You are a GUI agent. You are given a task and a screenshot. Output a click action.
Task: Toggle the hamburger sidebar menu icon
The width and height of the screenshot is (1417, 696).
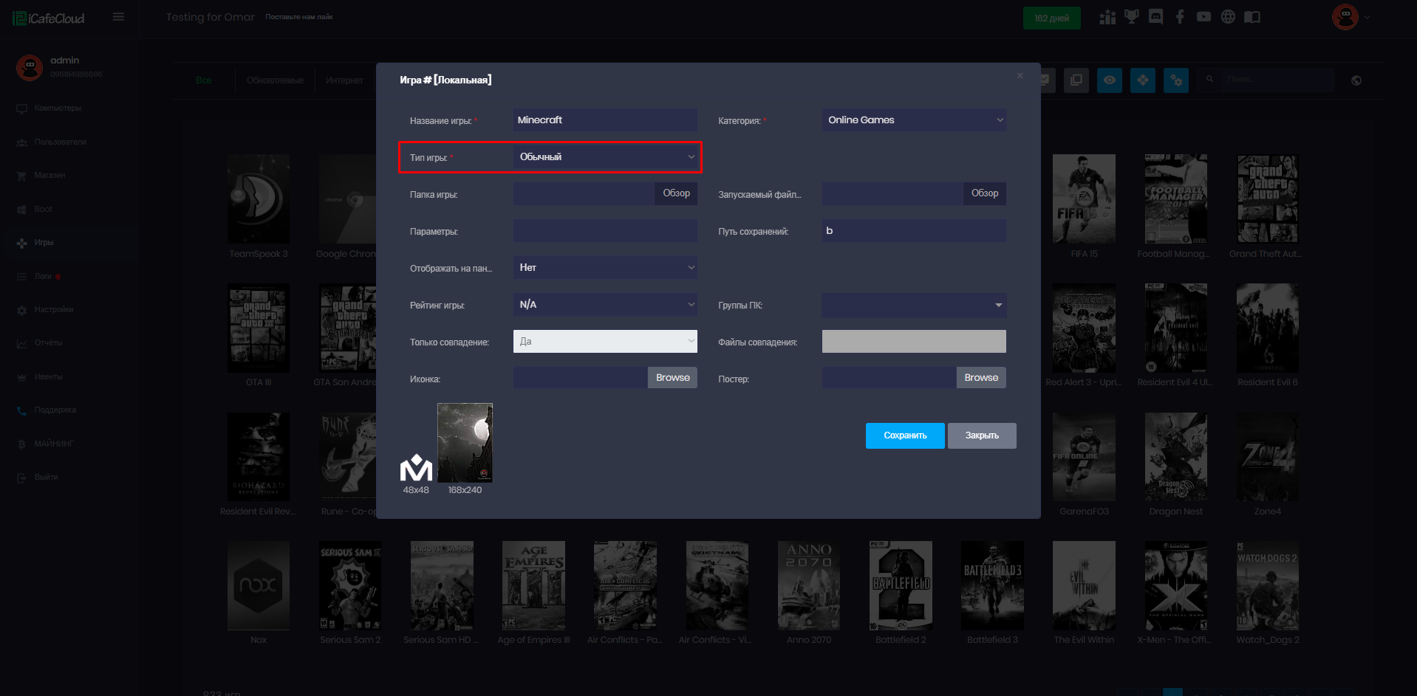coord(118,17)
